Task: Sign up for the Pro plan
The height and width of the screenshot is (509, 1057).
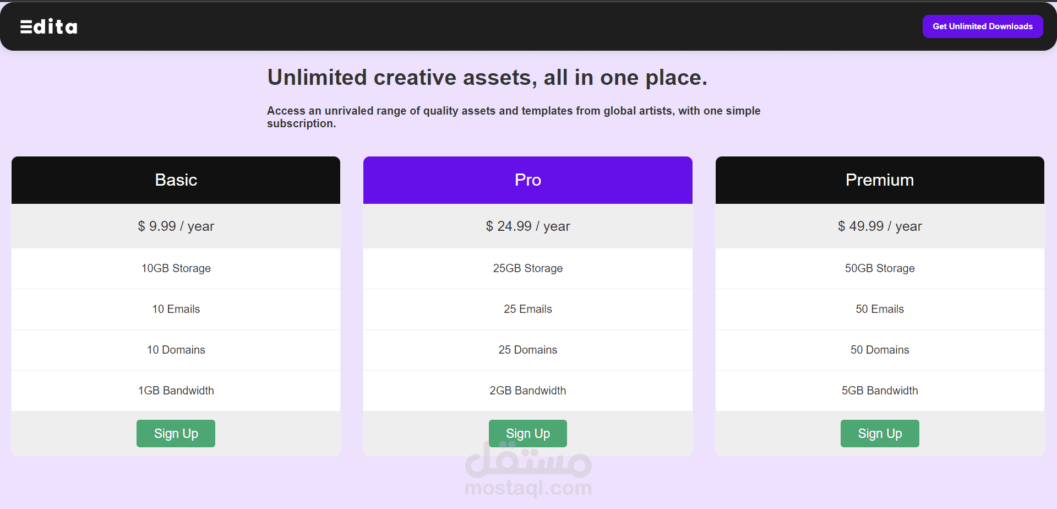Action: 527,434
